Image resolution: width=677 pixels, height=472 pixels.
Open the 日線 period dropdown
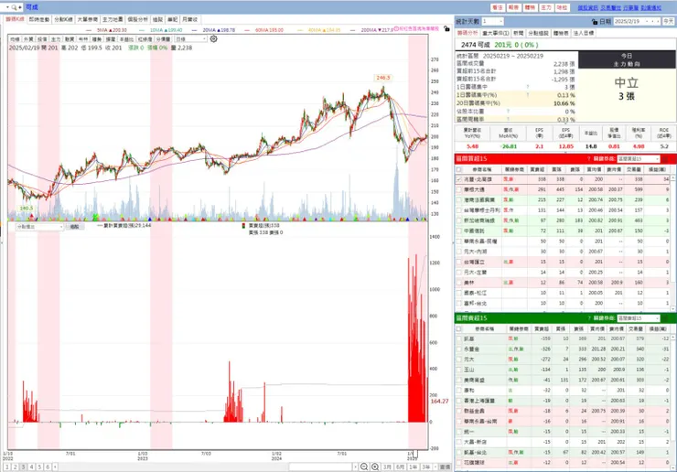(189, 39)
